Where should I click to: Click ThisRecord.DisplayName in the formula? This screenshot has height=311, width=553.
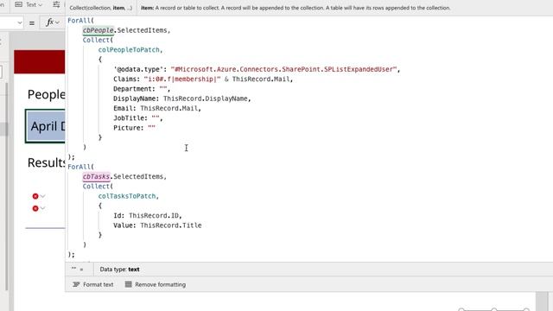coord(206,98)
